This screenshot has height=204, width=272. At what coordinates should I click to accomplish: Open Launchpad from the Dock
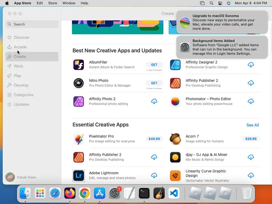(x=40, y=193)
